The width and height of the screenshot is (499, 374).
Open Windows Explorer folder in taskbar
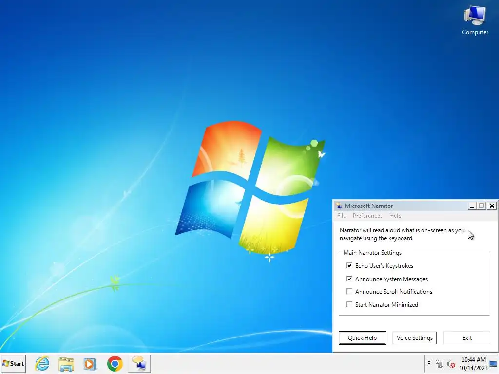(66, 363)
